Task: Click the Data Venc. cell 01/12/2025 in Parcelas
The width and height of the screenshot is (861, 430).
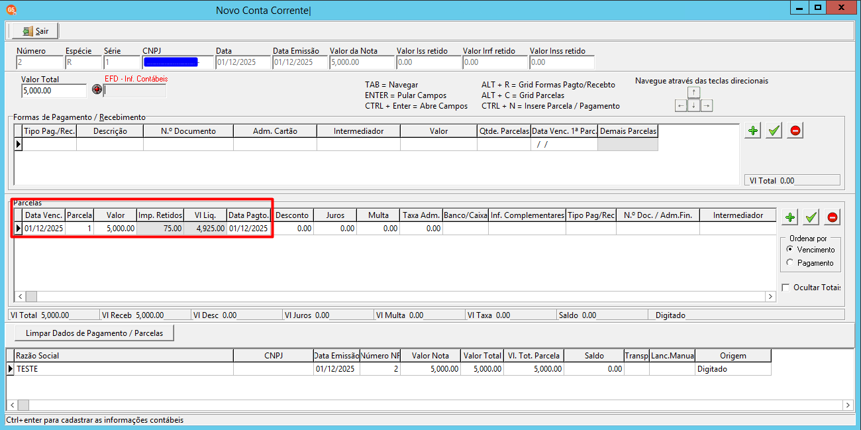Action: click(44, 228)
